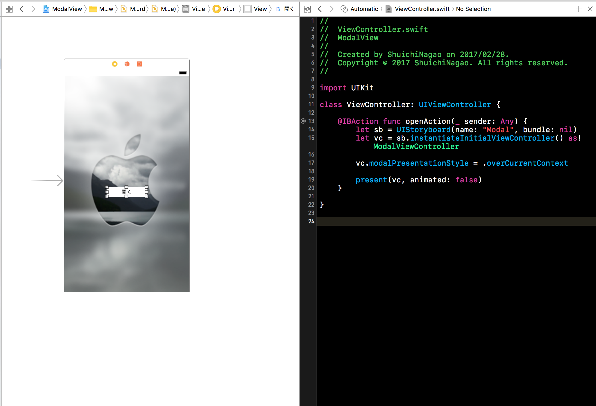Open No Selection symbol menu
The height and width of the screenshot is (406, 596).
point(473,9)
